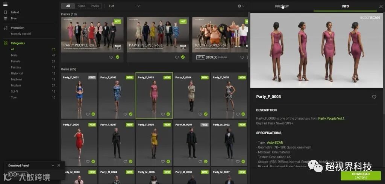The image size is (385, 184).
Task: Toggle green checkmark on Party_F_0005
Action: tap(243, 114)
